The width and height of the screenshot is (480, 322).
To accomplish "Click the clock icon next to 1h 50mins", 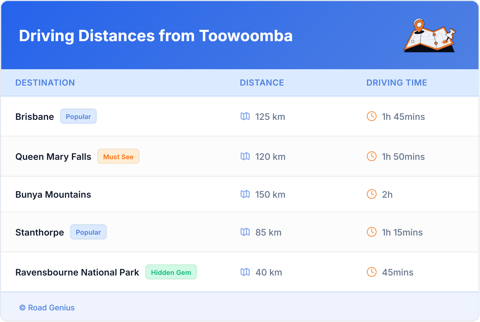I will [x=371, y=157].
